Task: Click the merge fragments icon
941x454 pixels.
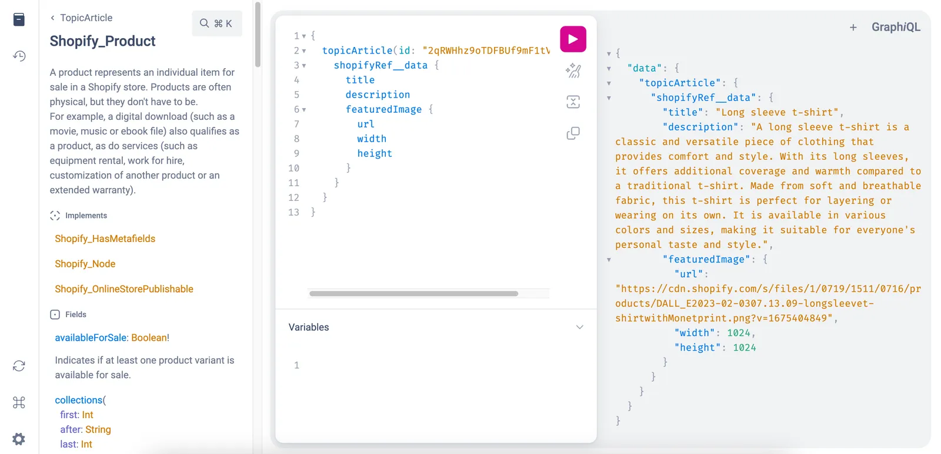Action: click(x=573, y=102)
